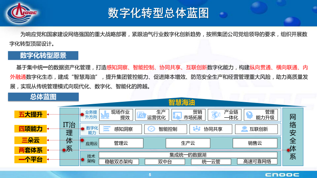
Task: Click the 现场作业提效 box
Action: (116, 115)
